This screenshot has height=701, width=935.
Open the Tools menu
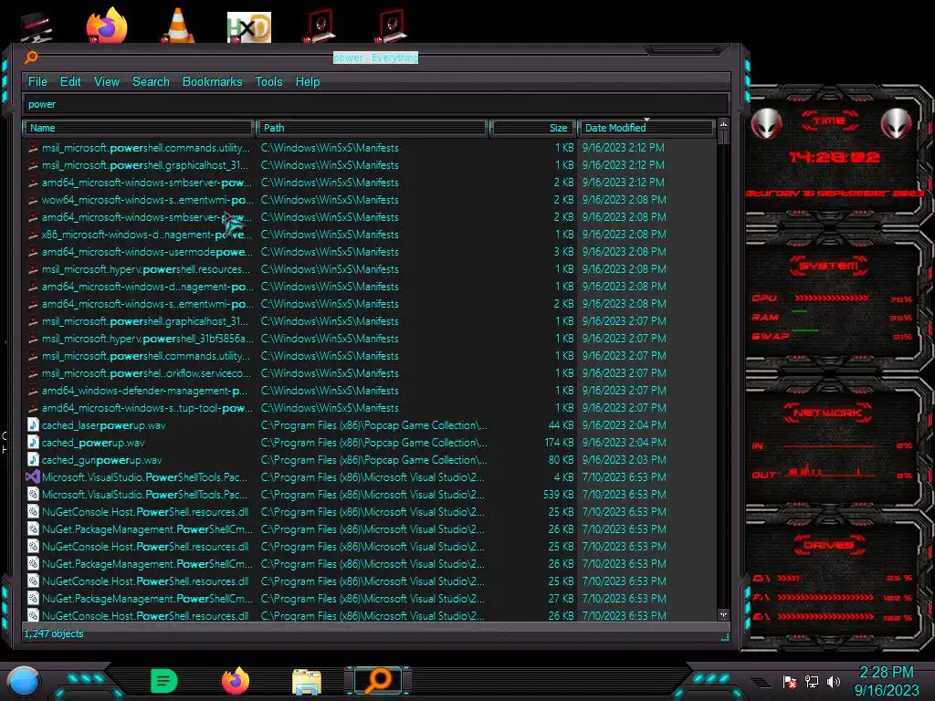click(269, 81)
